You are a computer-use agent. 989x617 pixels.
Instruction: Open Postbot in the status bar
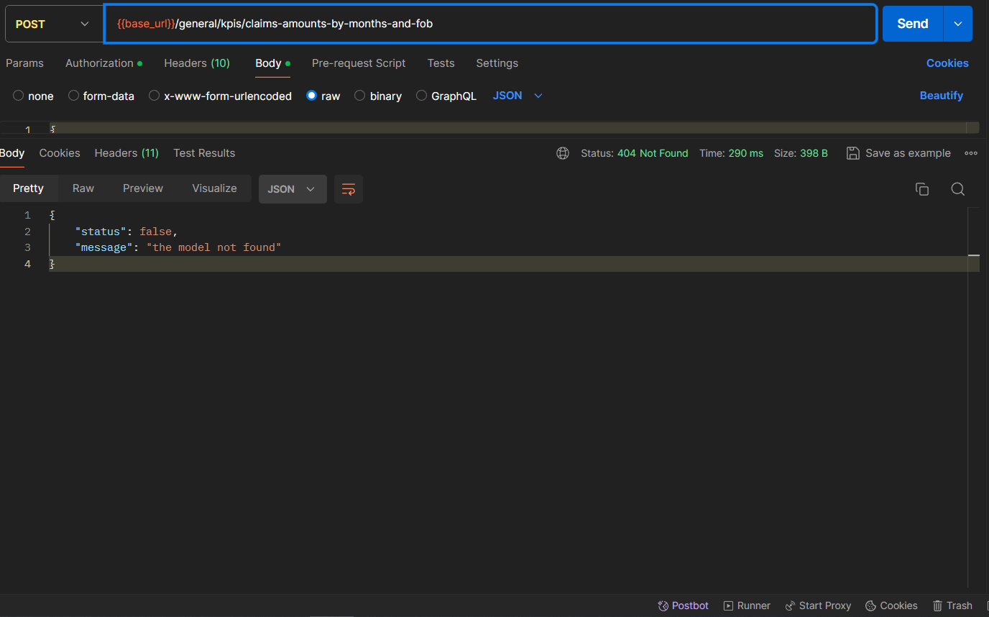click(x=683, y=605)
